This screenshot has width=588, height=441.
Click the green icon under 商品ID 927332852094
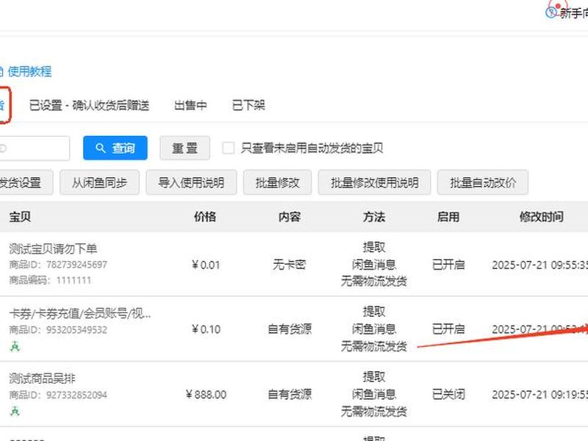[15, 412]
